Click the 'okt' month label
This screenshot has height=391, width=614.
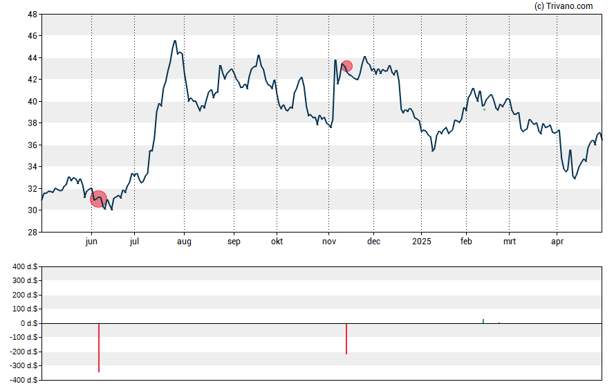(x=277, y=242)
